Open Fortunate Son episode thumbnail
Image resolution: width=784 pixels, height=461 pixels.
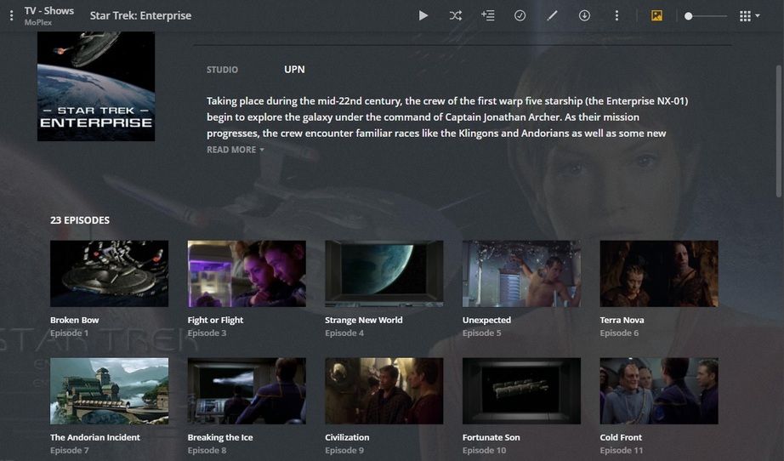point(521,391)
